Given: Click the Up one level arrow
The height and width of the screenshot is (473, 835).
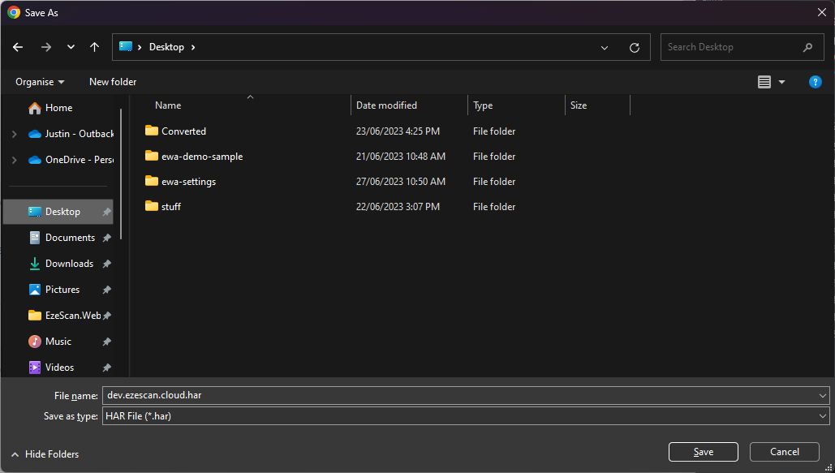Looking at the screenshot, I should click(x=94, y=47).
